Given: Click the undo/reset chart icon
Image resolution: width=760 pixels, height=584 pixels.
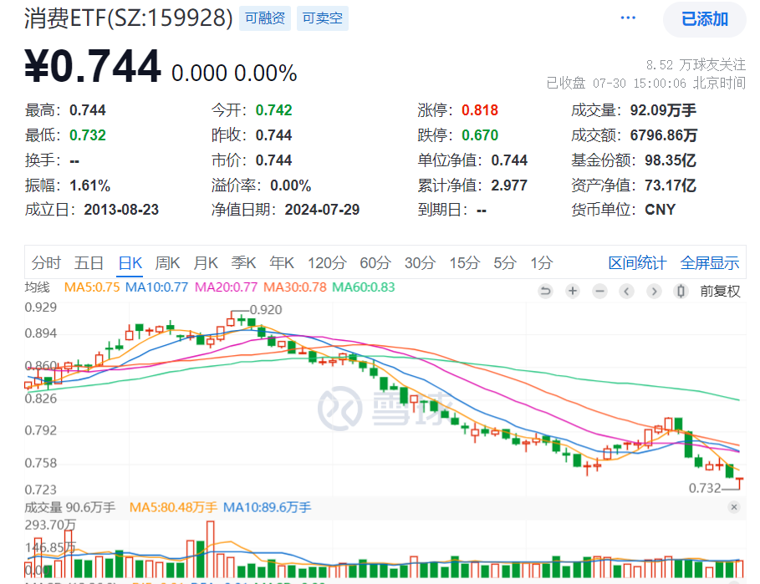Looking at the screenshot, I should pyautogui.click(x=545, y=291).
